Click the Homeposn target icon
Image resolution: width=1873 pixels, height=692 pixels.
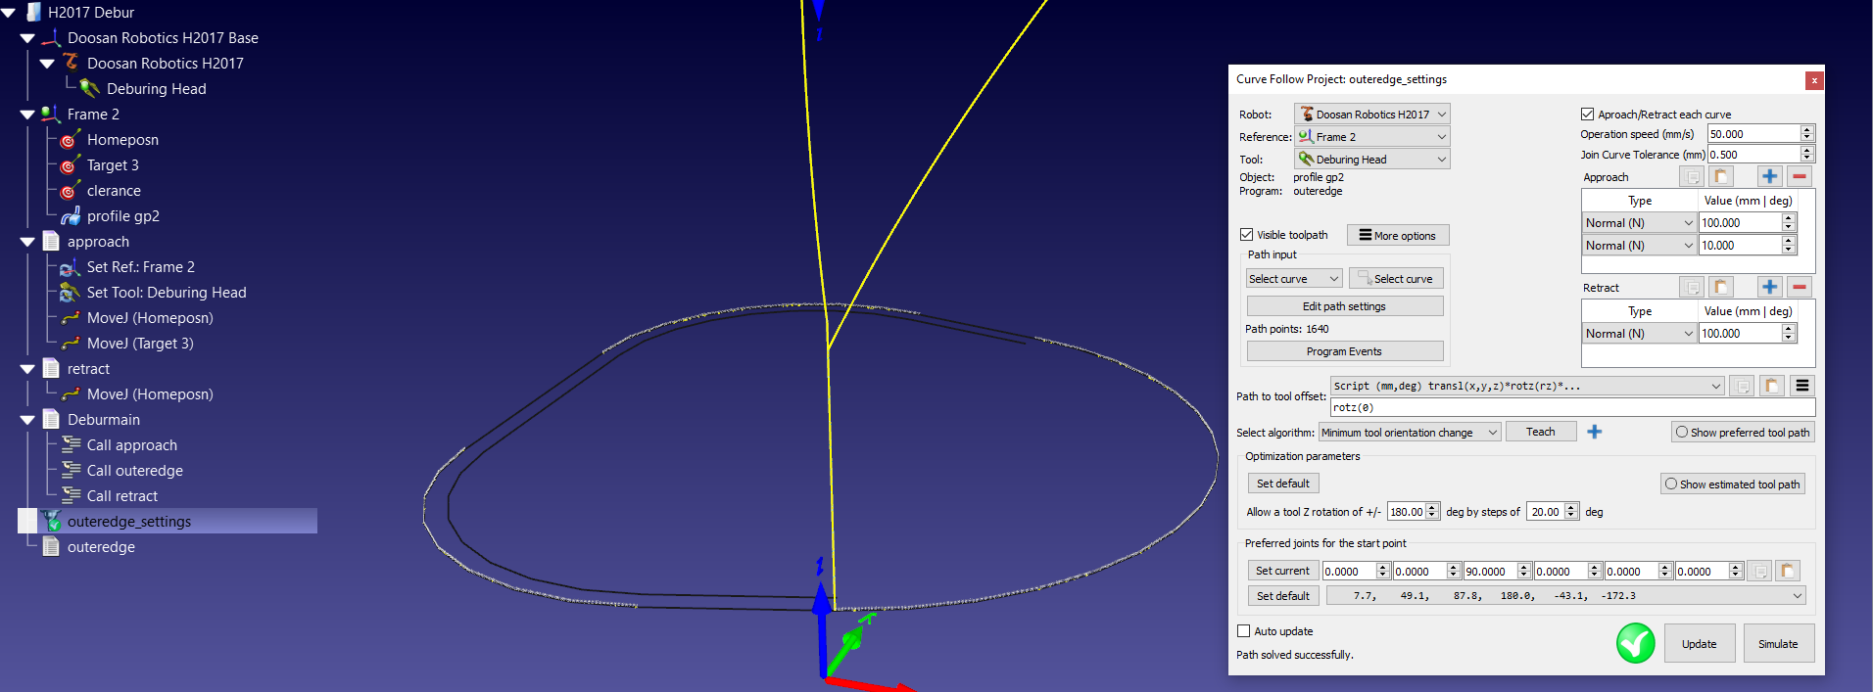pos(70,140)
